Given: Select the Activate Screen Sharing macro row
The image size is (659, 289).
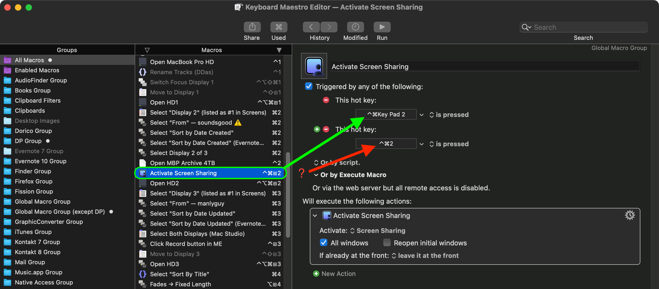Looking at the screenshot, I should pyautogui.click(x=210, y=173).
